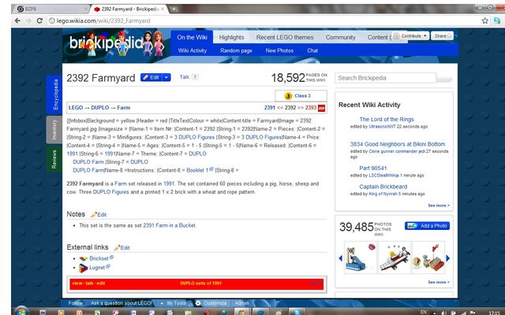Open 2391 Farm in a Bucket link
The image size is (505, 315).
pyautogui.click(x=169, y=225)
